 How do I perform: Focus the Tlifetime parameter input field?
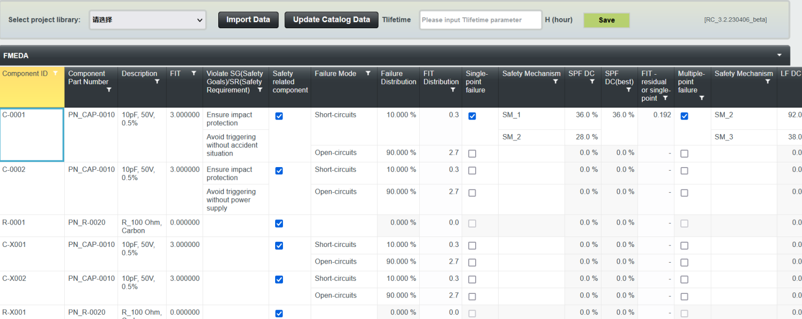(480, 20)
